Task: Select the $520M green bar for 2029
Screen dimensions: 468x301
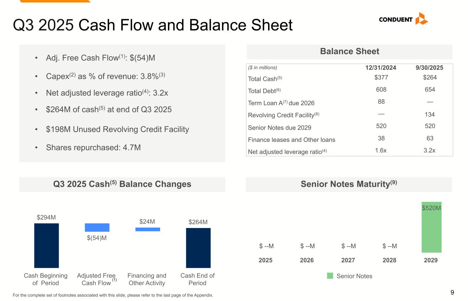Action: (x=431, y=227)
